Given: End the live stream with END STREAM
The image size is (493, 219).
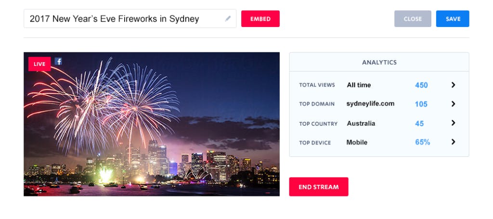Looking at the screenshot, I should pos(319,187).
